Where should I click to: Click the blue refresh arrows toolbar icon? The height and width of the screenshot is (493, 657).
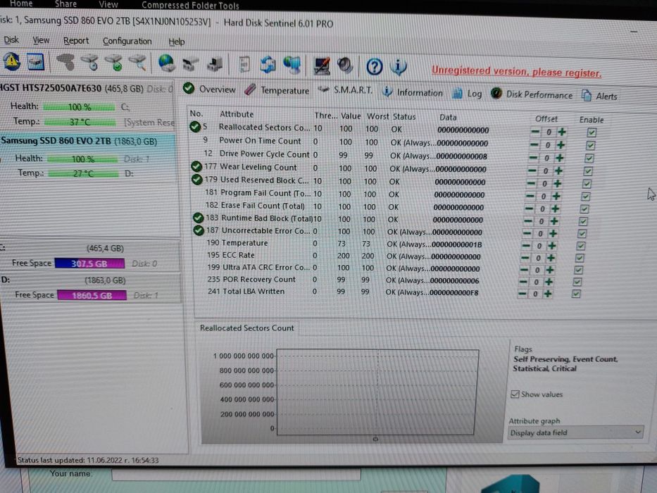pos(268,65)
